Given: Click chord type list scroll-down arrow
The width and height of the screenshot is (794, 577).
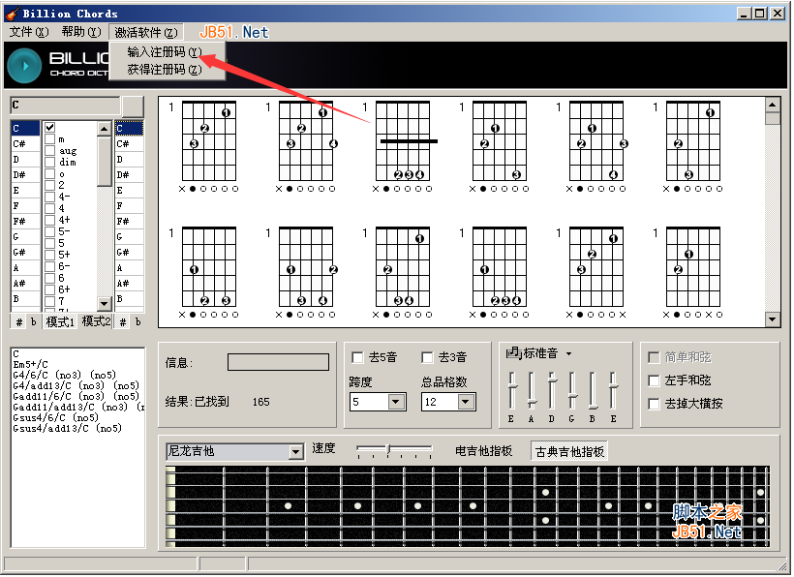Looking at the screenshot, I should 104,304.
